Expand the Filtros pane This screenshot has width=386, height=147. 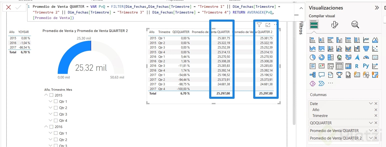click(x=301, y=27)
